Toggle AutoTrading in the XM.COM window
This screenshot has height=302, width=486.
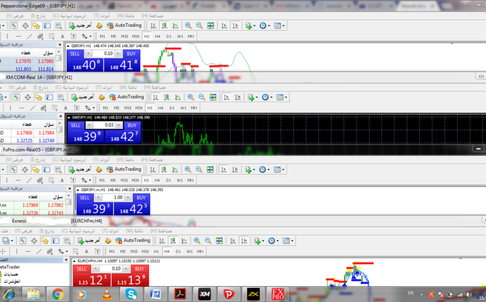(126, 97)
